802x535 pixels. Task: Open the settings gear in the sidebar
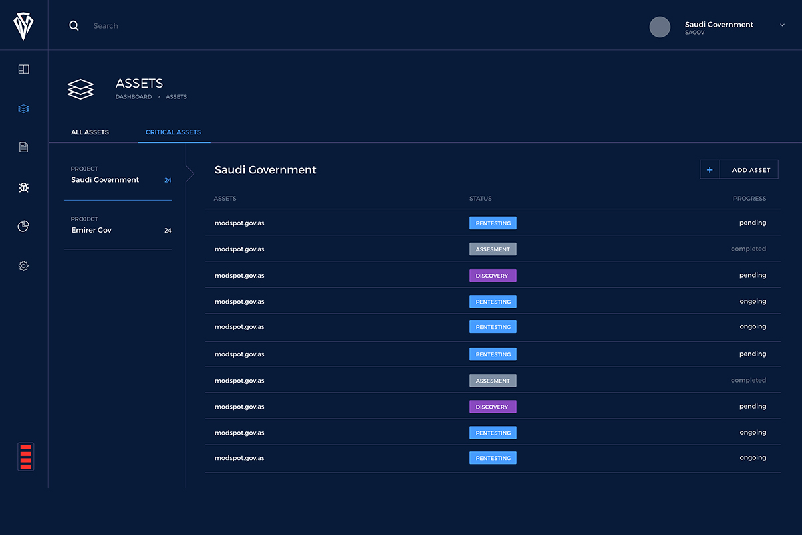point(23,266)
